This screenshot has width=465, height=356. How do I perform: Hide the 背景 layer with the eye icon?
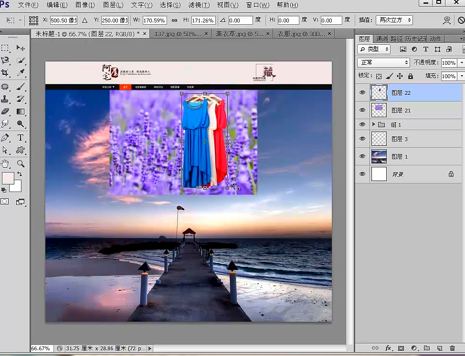[362, 174]
